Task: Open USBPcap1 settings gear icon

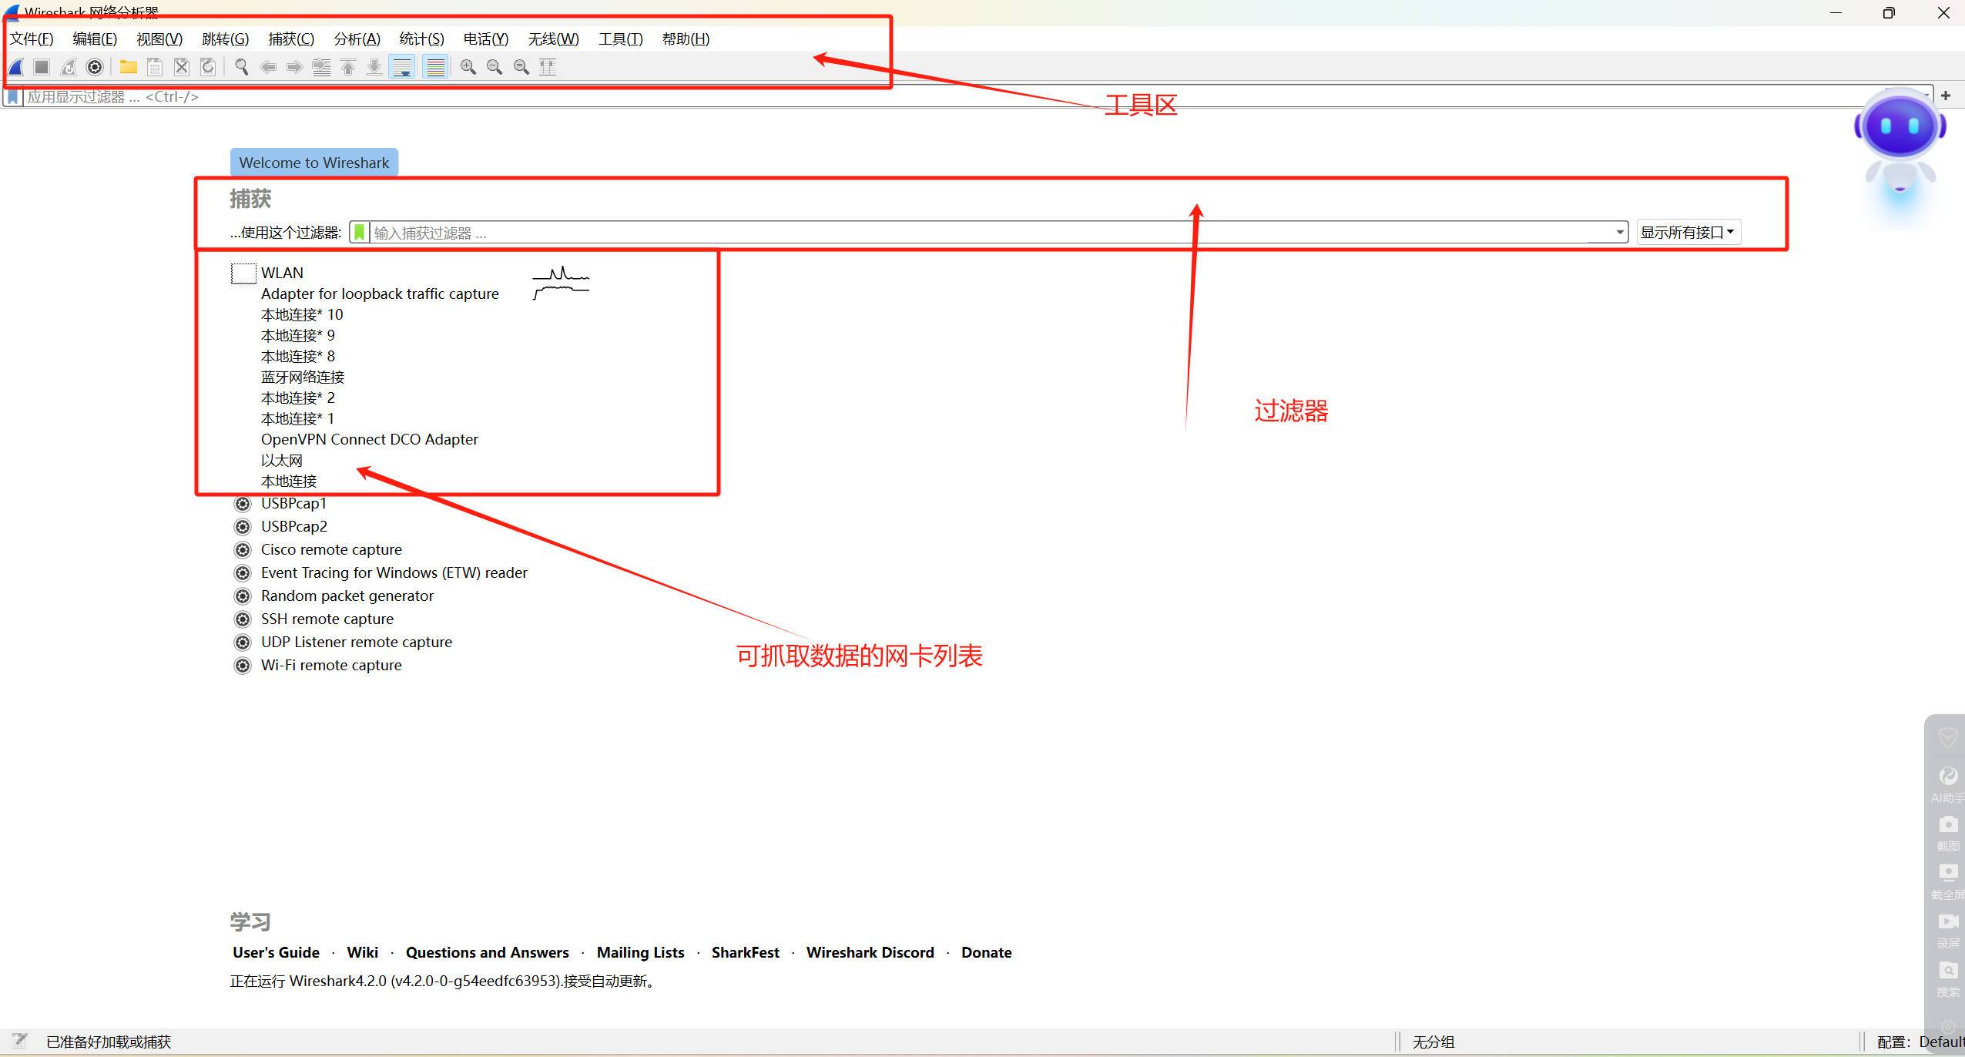Action: [243, 504]
